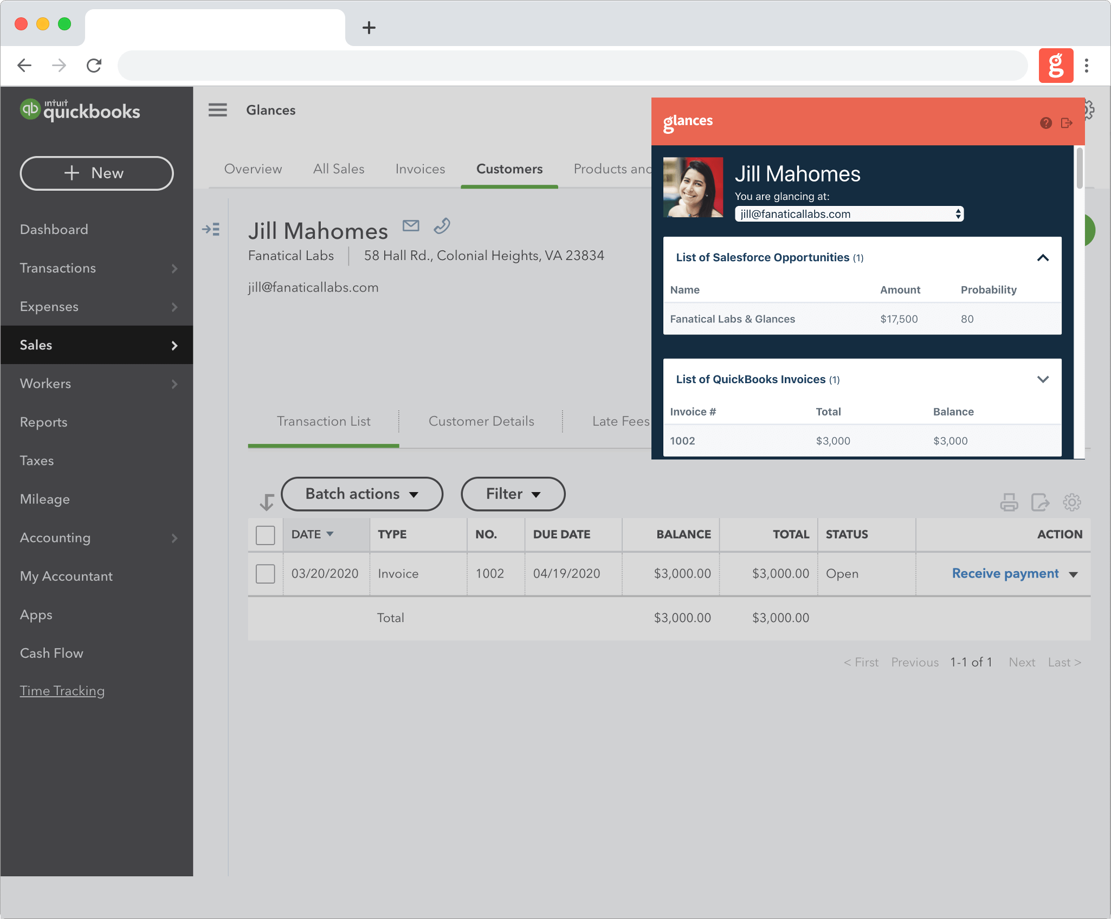1111x919 pixels.
Task: Expand the customer list side panel arrow
Action: click(211, 229)
